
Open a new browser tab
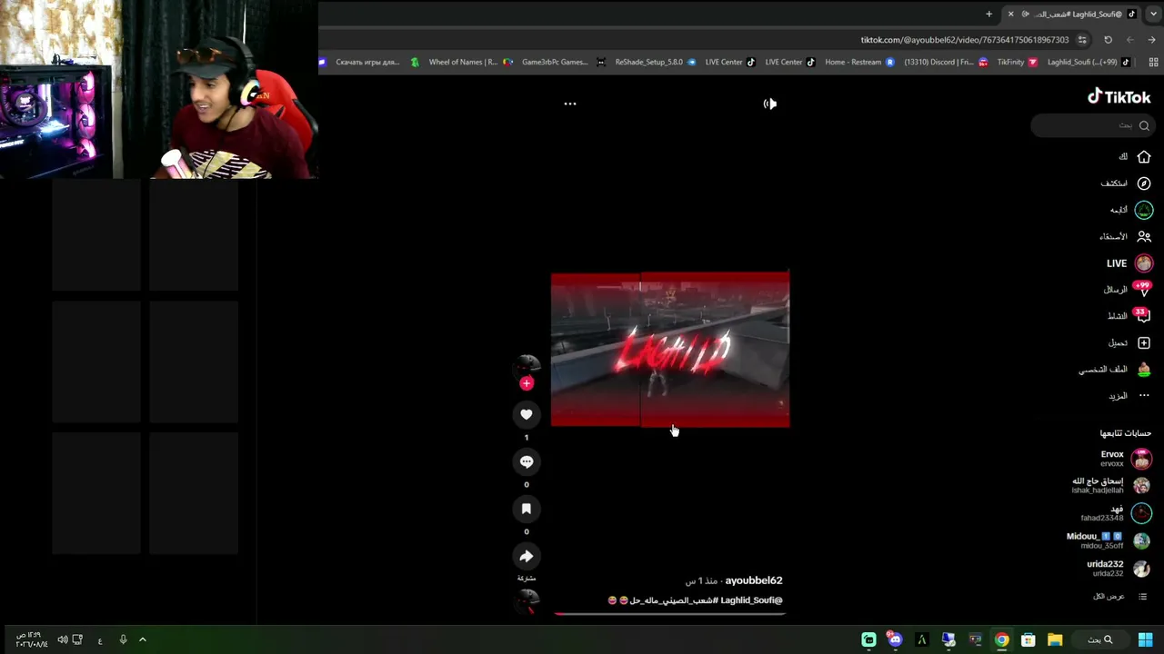coord(988,14)
